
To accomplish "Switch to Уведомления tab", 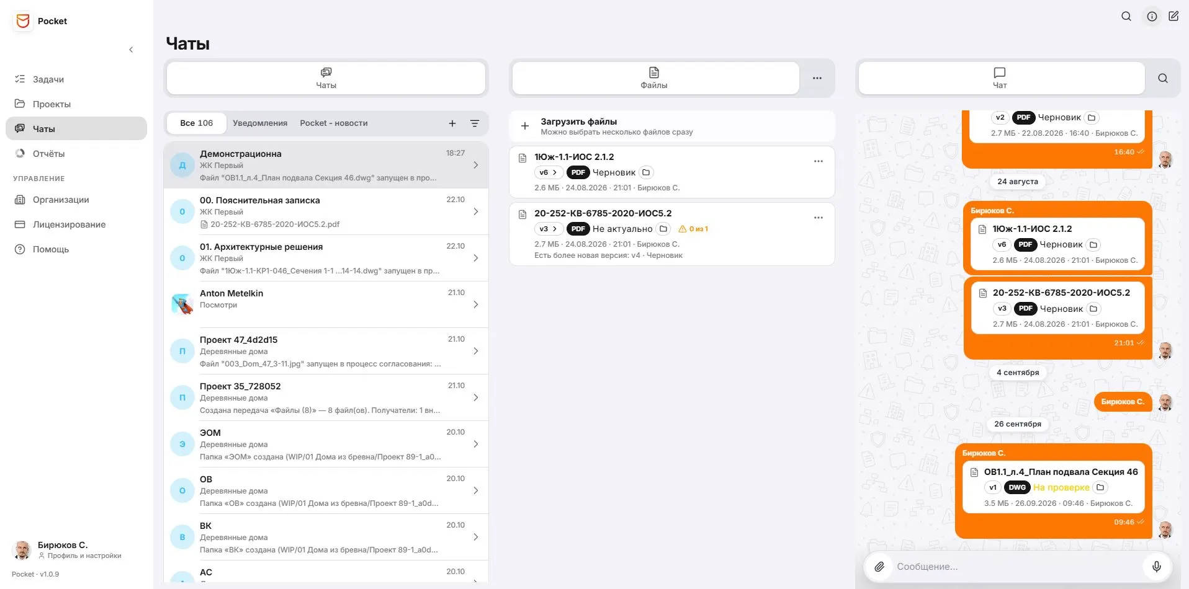I will [x=260, y=123].
